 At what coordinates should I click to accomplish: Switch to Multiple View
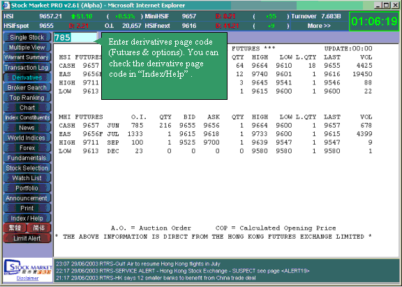coord(27,47)
